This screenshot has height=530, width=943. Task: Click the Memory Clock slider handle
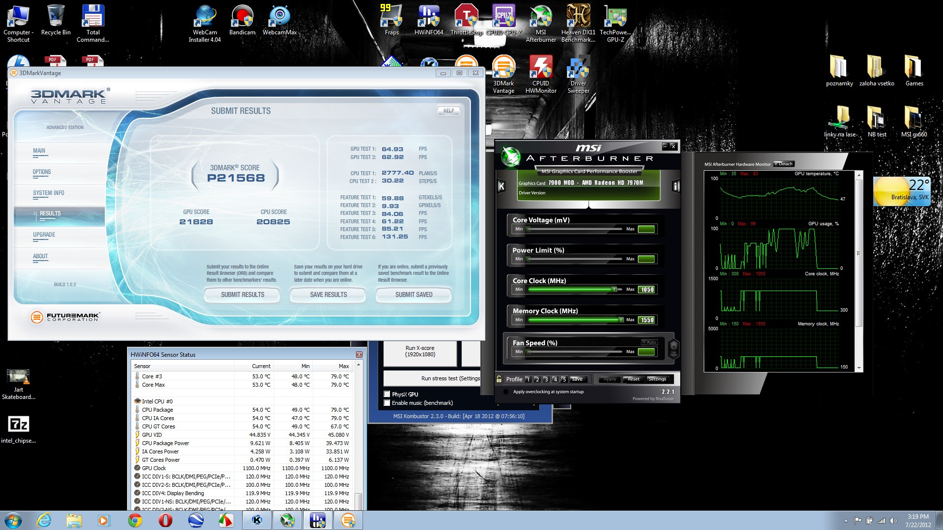click(621, 320)
